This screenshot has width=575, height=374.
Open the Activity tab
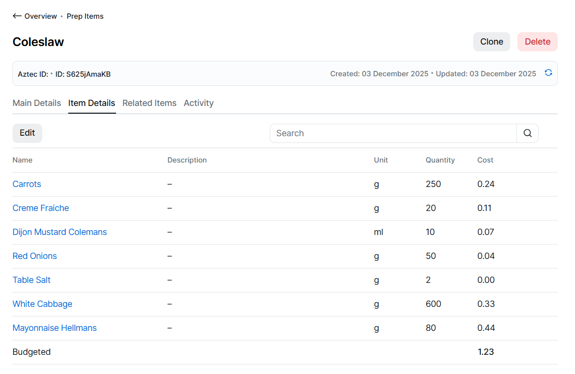pos(199,103)
